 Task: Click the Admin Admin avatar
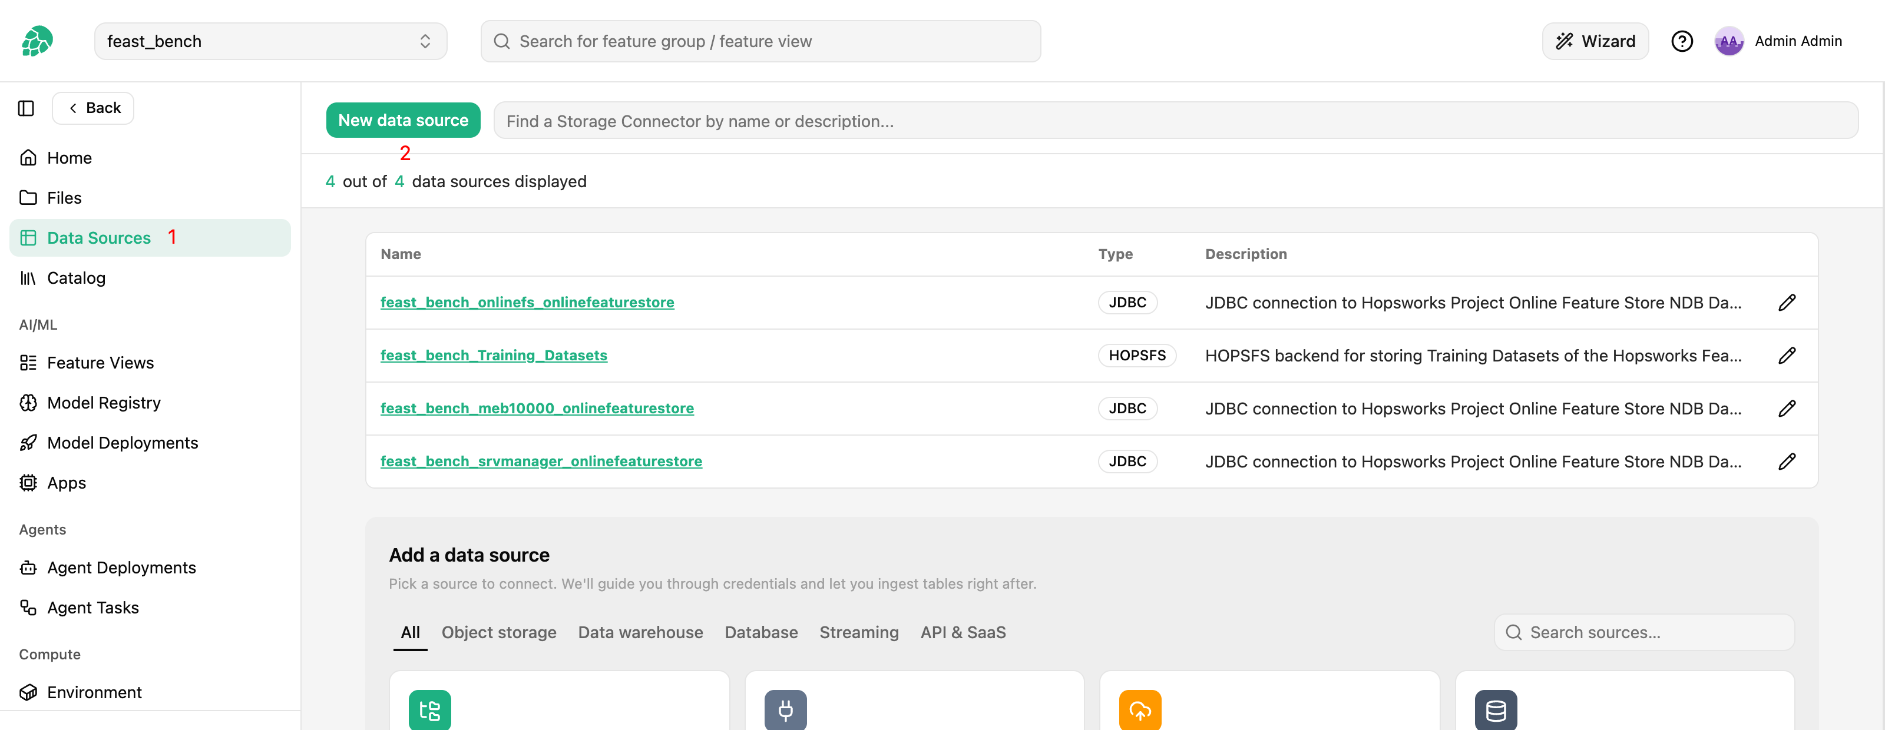point(1728,41)
